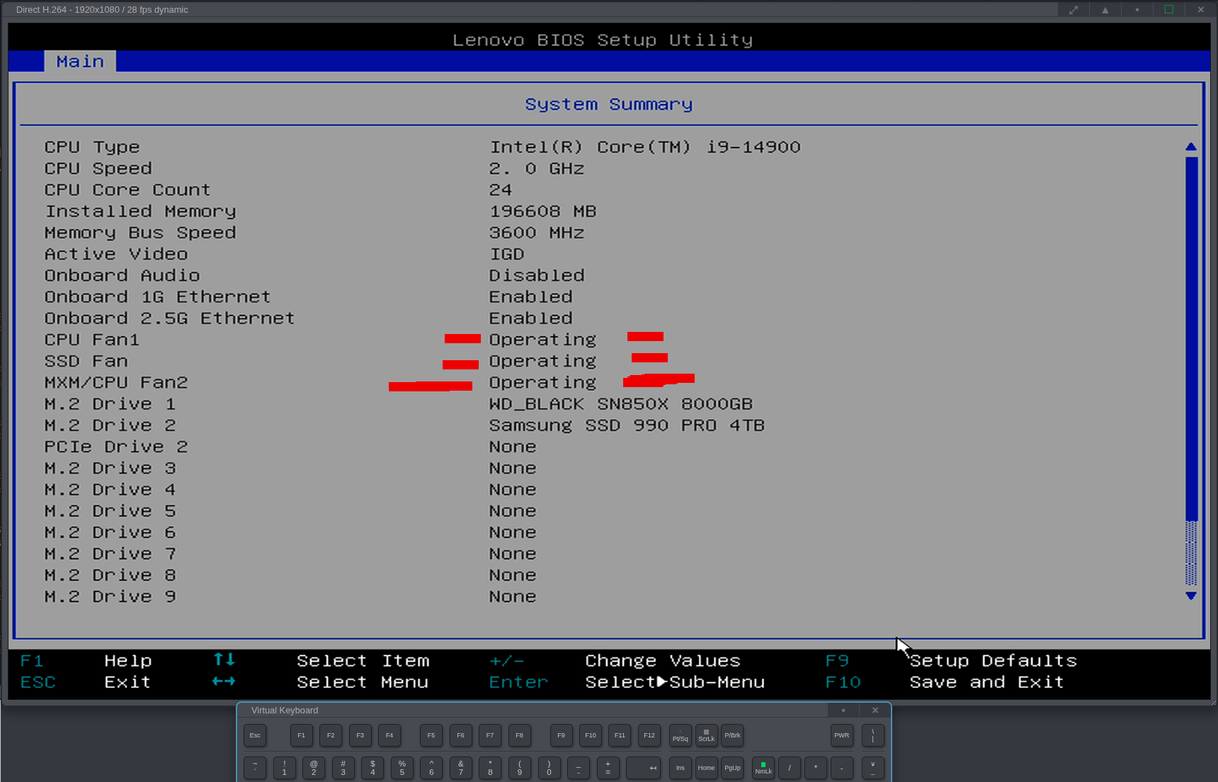Toggle ScrLk on the virtual keyboard
This screenshot has height=782, width=1218.
(706, 736)
